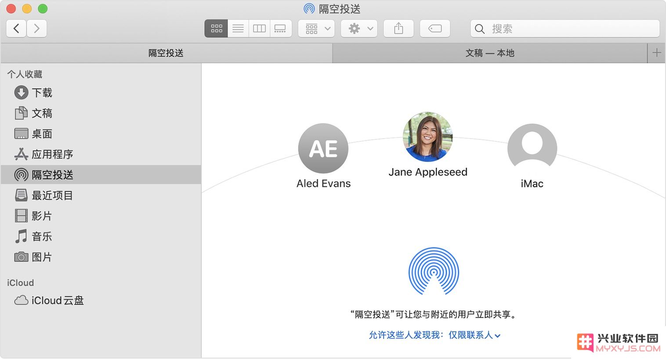Click the iCloud section header
Image resolution: width=666 pixels, height=359 pixels.
pos(20,283)
